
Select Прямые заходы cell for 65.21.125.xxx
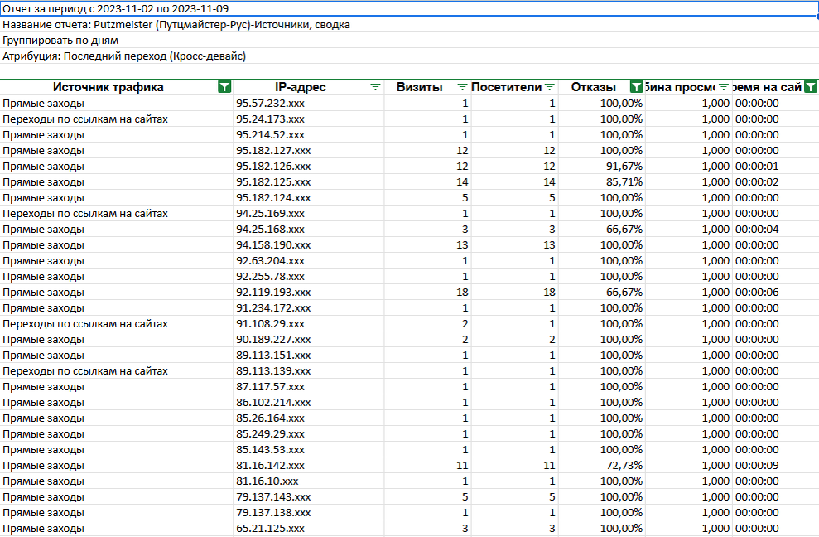click(117, 528)
